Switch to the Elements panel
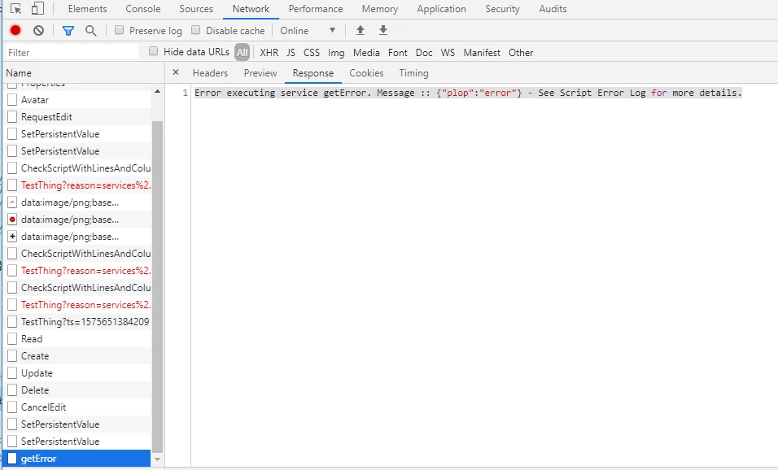The height and width of the screenshot is (470, 778). (87, 9)
